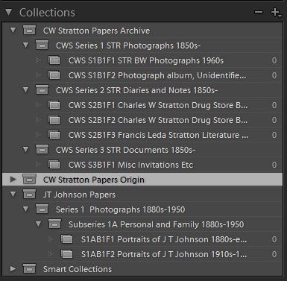Select JT Johnson Papers
This screenshot has width=287, height=281.
click(x=79, y=195)
